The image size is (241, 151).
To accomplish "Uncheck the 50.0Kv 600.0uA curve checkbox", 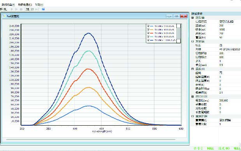I will (148, 33).
